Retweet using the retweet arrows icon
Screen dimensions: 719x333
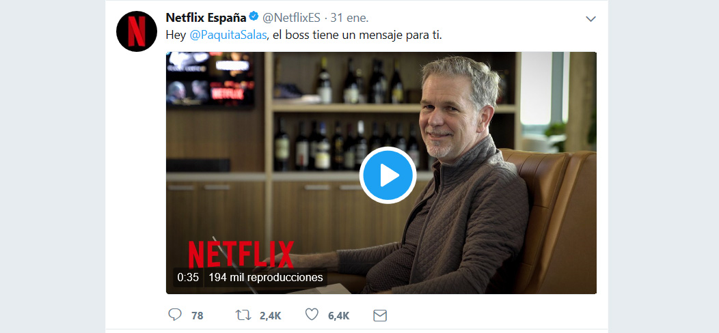coord(243,315)
